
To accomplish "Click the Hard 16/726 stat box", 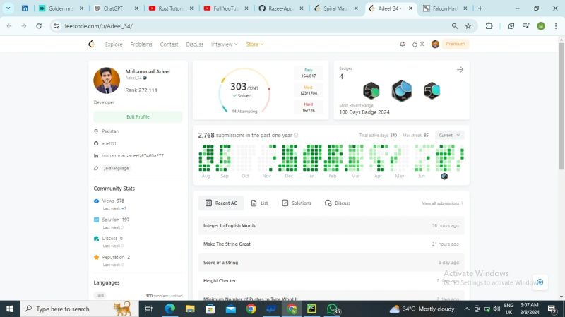I will [309, 107].
